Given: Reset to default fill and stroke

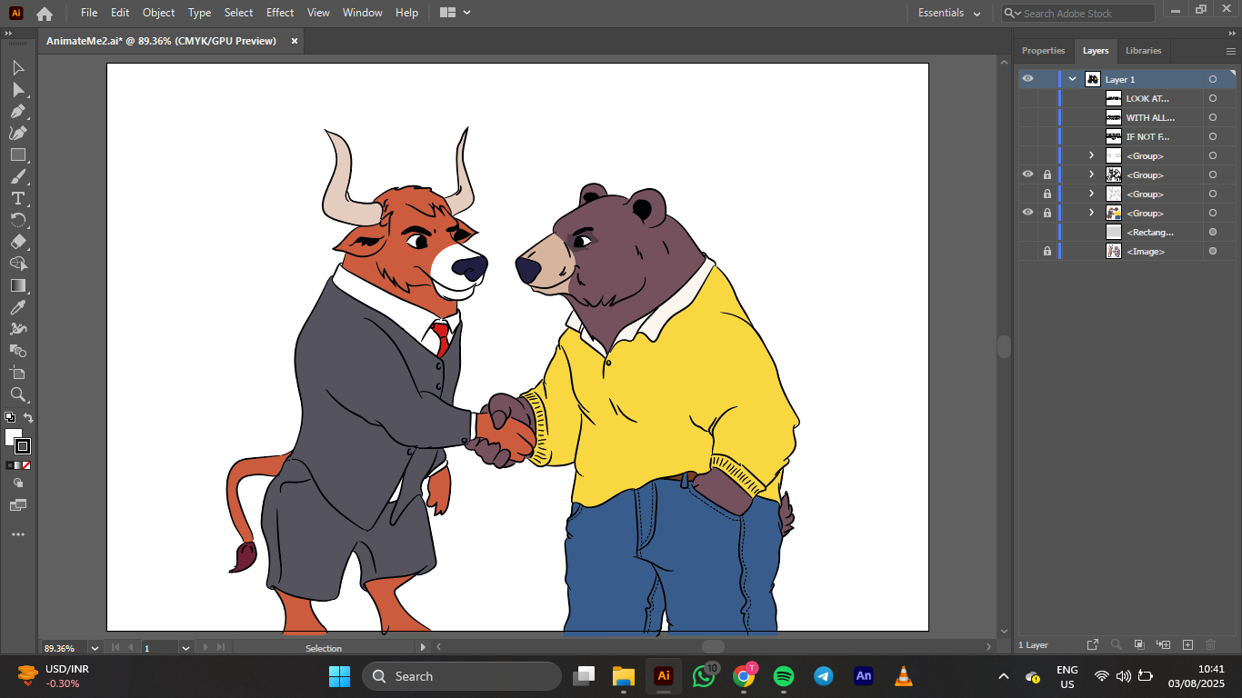Looking at the screenshot, I should pos(9,418).
